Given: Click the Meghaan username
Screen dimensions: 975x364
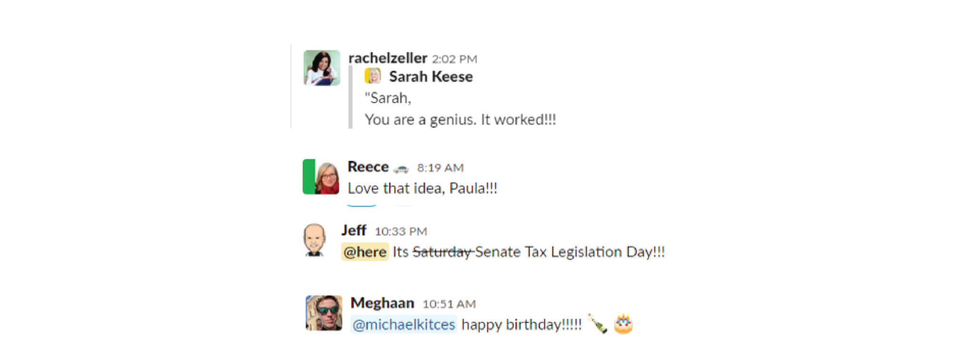Looking at the screenshot, I should click(x=382, y=303).
